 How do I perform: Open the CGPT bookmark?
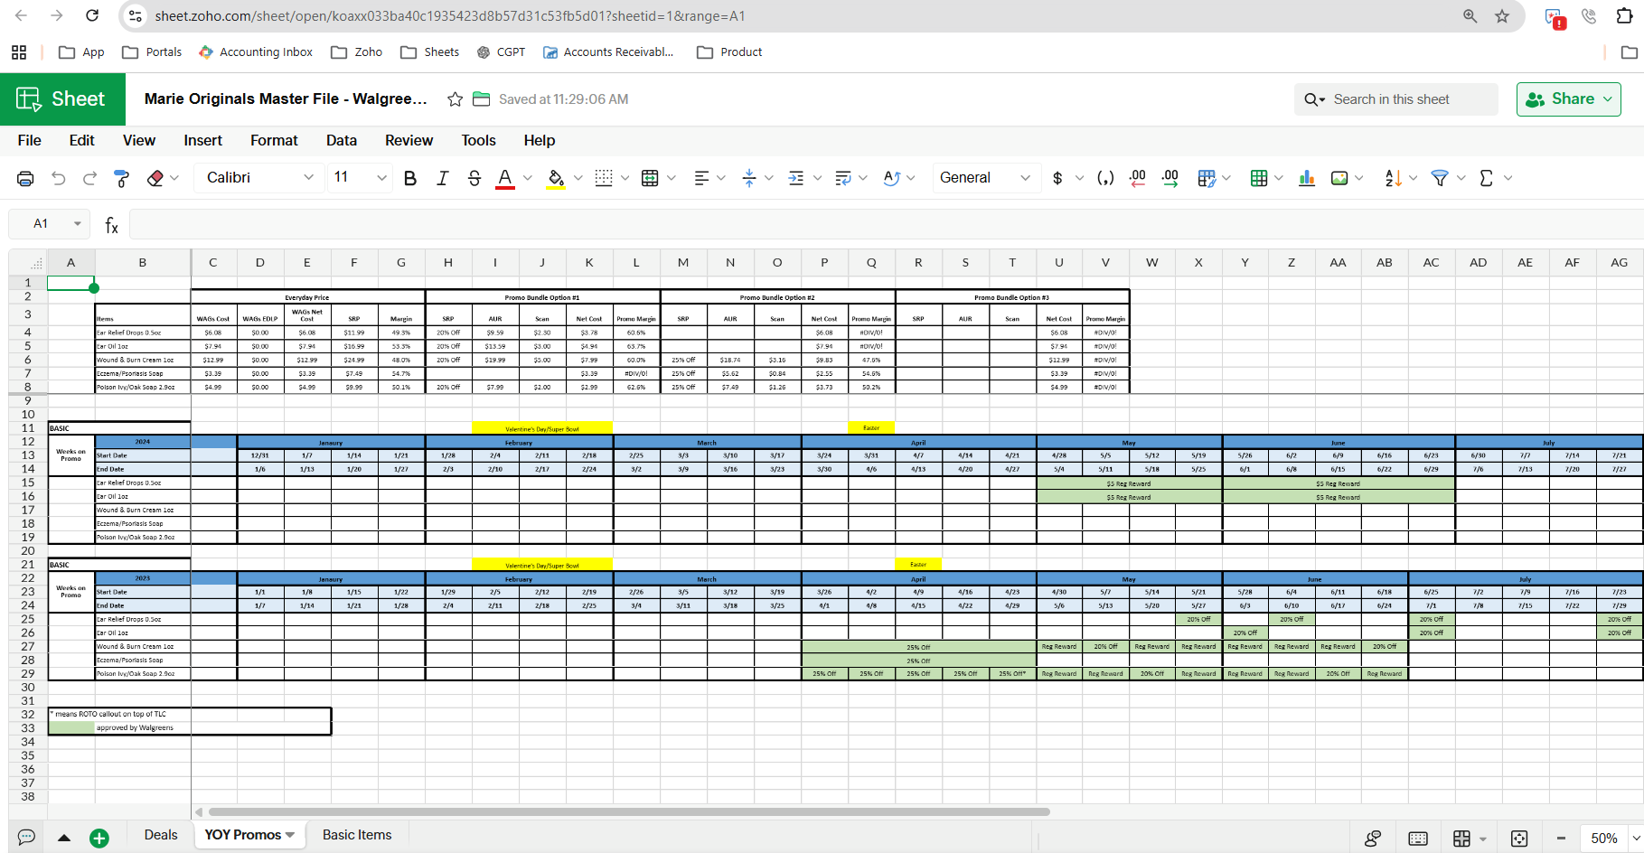coord(502,52)
